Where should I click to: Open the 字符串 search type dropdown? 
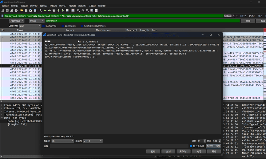point(37,21)
